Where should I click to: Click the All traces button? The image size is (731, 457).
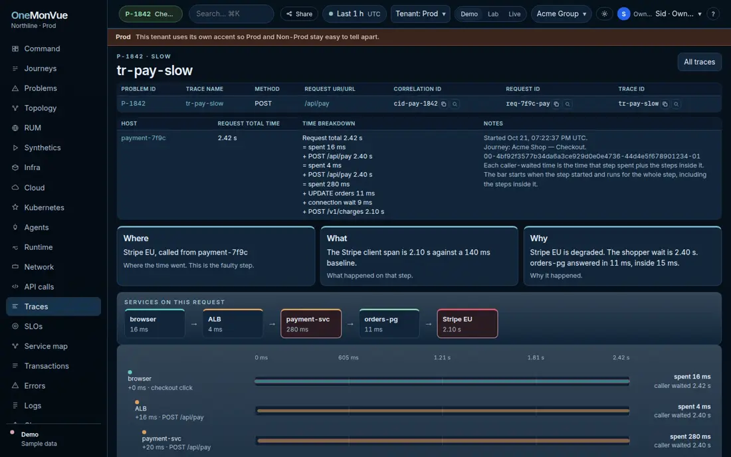point(699,62)
